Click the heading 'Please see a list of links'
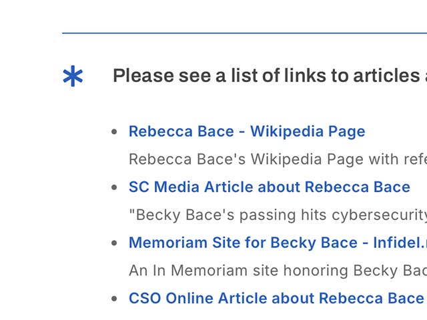This screenshot has width=427, height=320. (x=267, y=76)
